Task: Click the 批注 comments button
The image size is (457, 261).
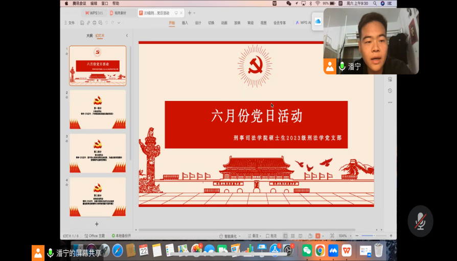Action: pyautogui.click(x=272, y=236)
